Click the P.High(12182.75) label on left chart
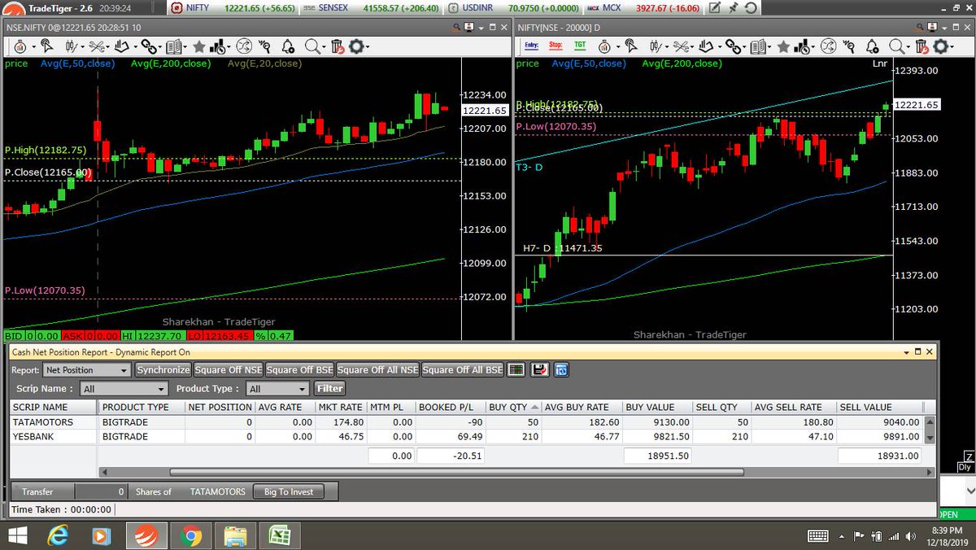976x550 pixels. (x=46, y=151)
